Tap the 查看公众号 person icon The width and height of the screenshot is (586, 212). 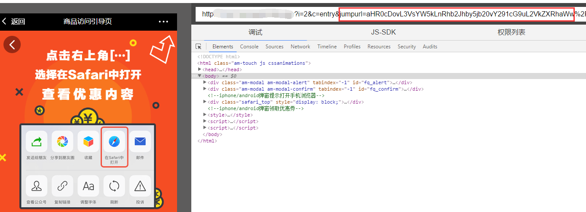point(37,186)
